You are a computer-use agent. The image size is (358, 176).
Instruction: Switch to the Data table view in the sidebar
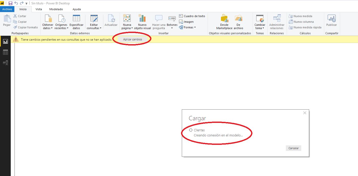point(5,52)
